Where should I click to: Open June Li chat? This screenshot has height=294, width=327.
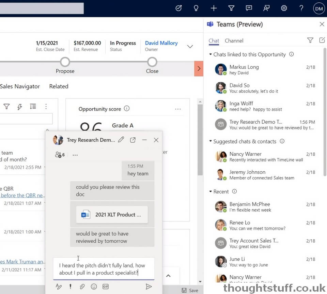click(265, 262)
